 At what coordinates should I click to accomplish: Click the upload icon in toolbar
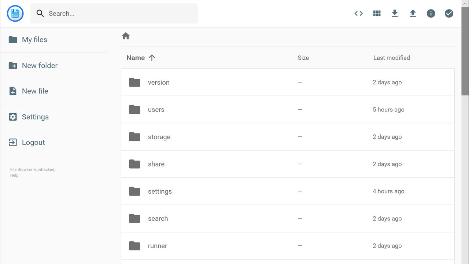pos(413,14)
